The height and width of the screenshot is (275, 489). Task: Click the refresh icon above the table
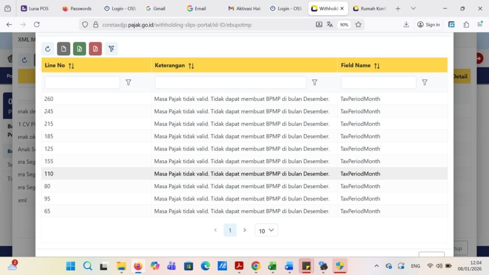[x=48, y=49]
